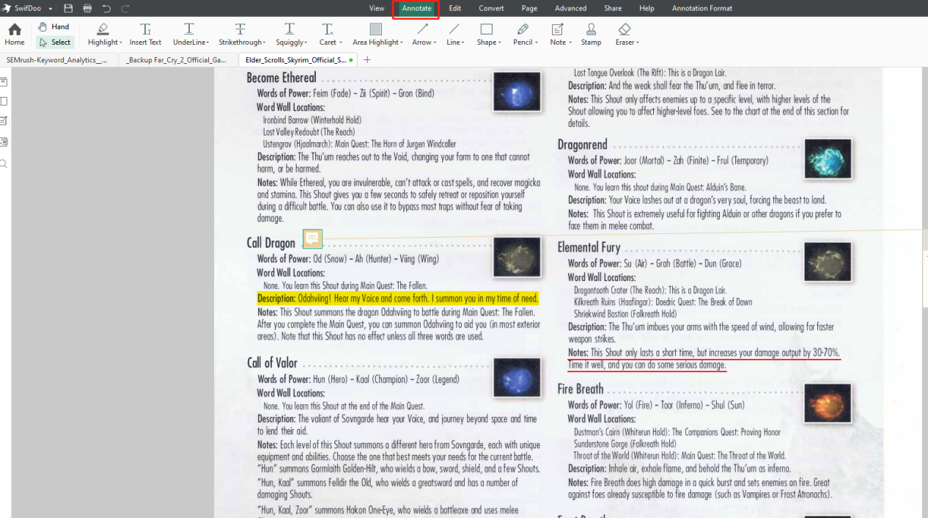This screenshot has height=518, width=928.
Task: Open the Page tab
Action: pos(529,8)
